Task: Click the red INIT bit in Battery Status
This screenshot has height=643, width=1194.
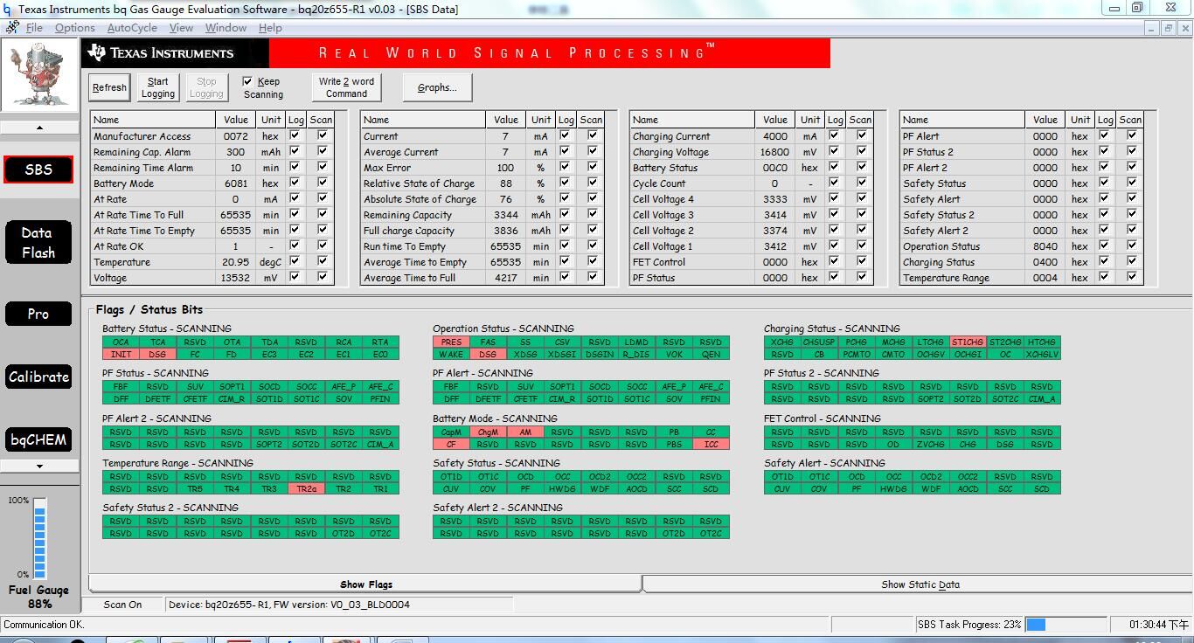Action: 121,355
